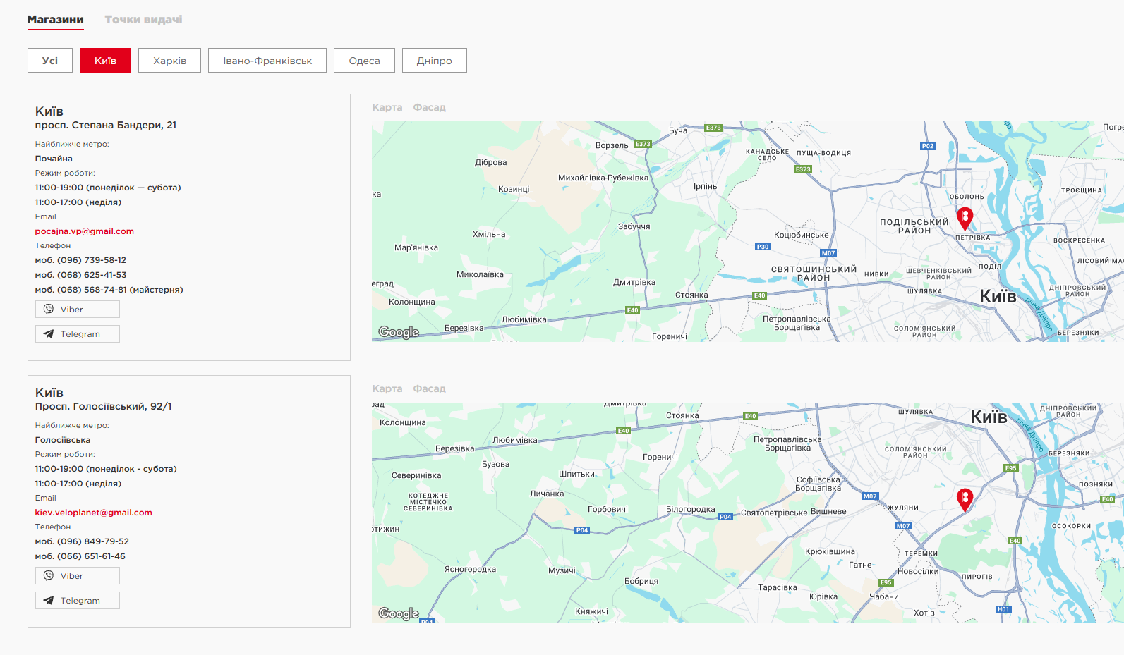Click the Viber icon in the Степана Бандери store card
Image resolution: width=1124 pixels, height=655 pixels.
pyautogui.click(x=49, y=309)
